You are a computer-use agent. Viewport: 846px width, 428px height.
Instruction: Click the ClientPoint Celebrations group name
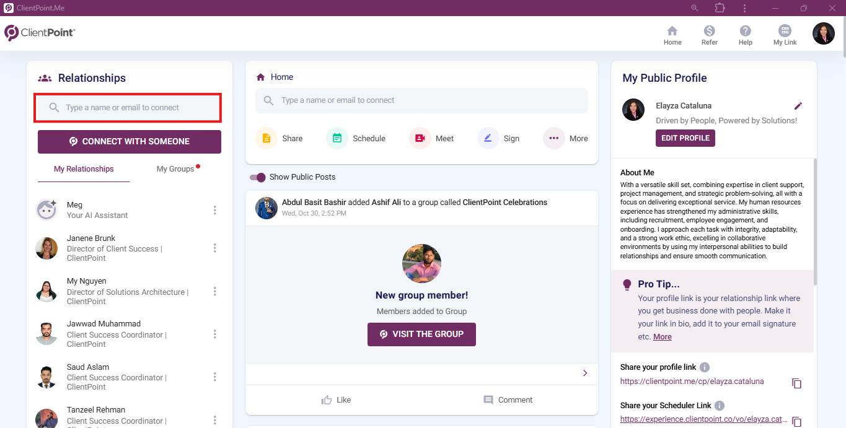click(x=505, y=203)
